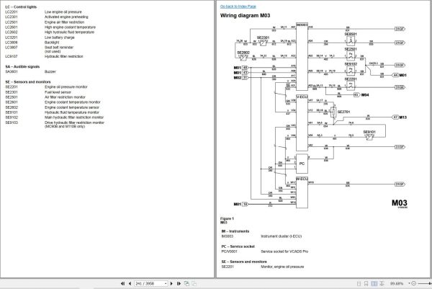Click the PC – Service socket heading

[x=238, y=246]
